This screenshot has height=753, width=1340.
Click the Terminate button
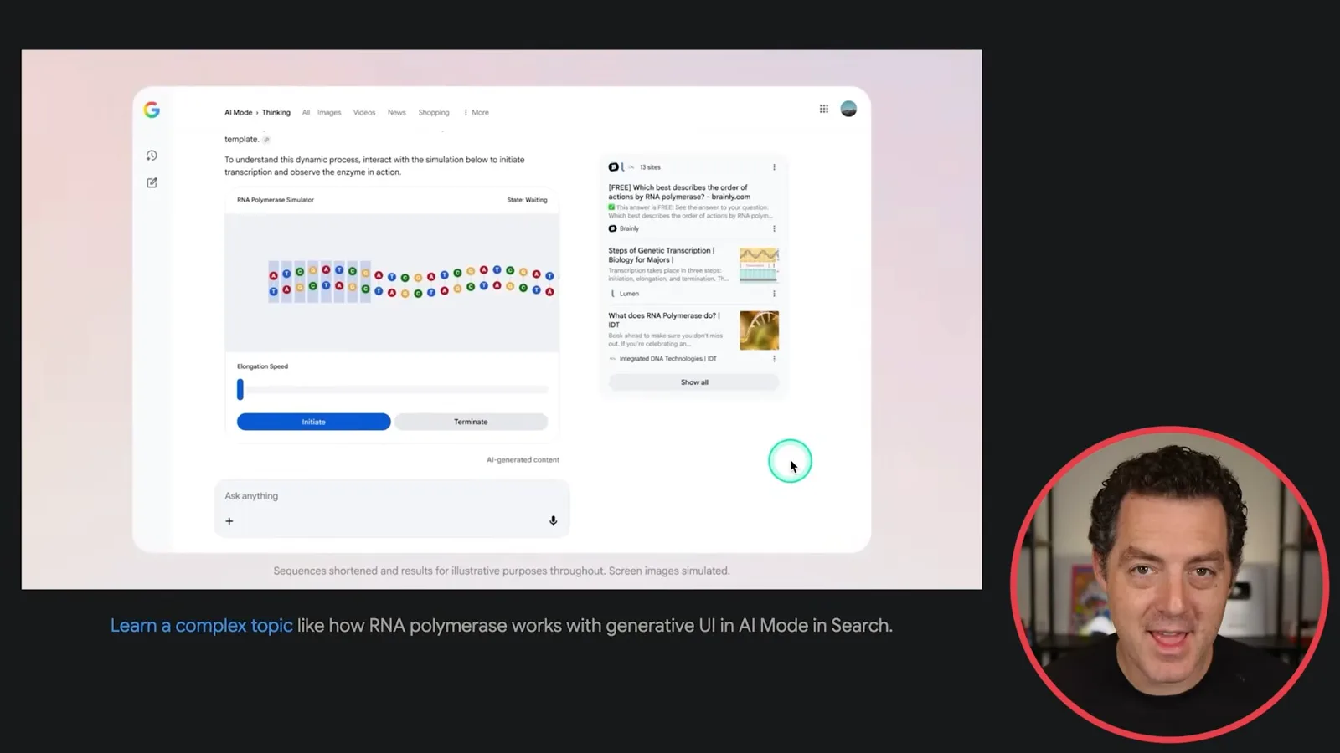[471, 422]
